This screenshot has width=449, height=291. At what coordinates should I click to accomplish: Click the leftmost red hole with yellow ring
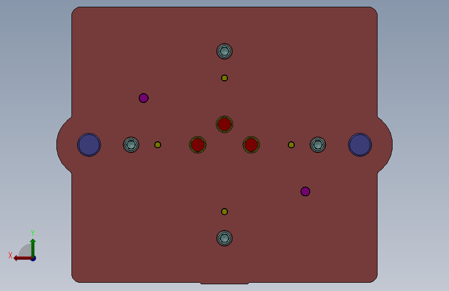198,144
